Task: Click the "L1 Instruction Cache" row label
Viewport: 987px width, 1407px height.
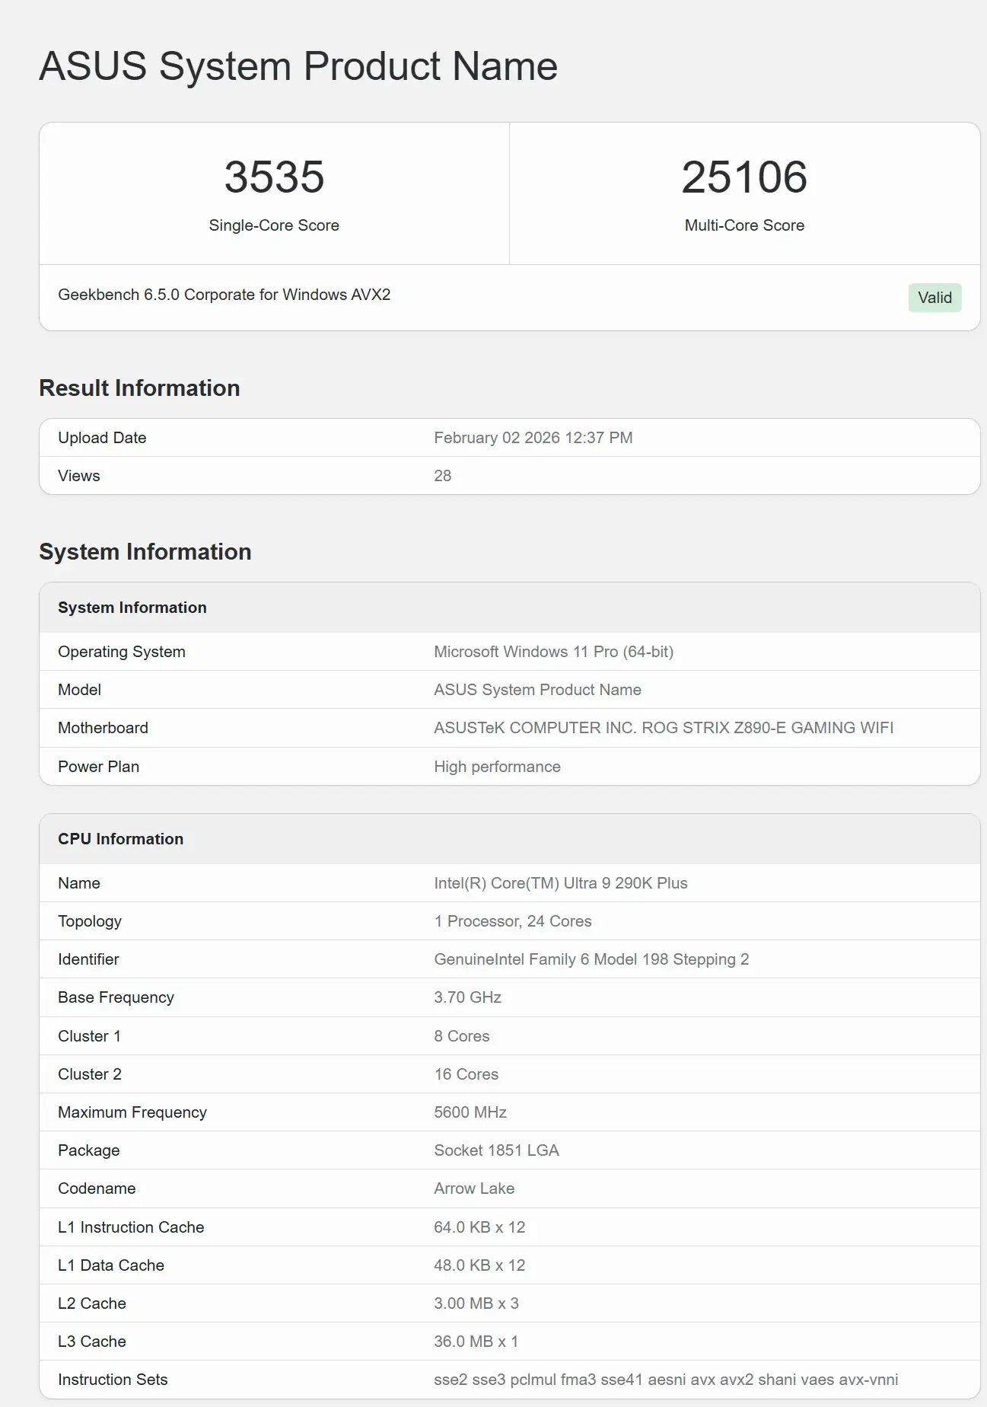Action: coord(131,1227)
